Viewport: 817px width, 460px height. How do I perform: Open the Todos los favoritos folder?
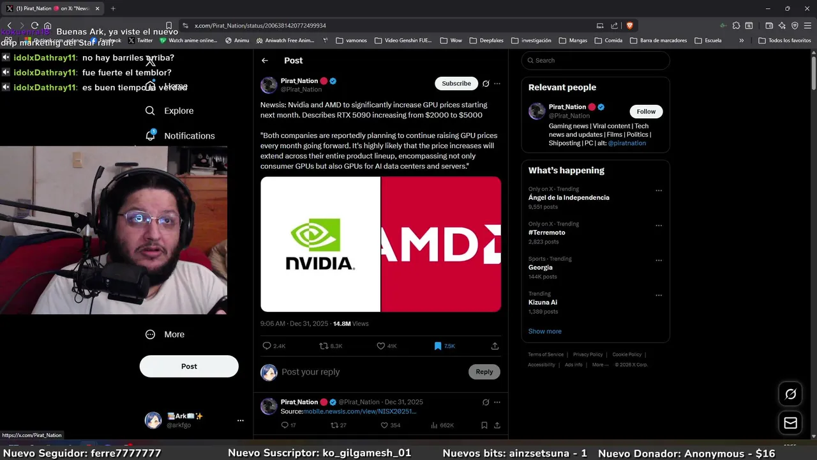tap(784, 40)
